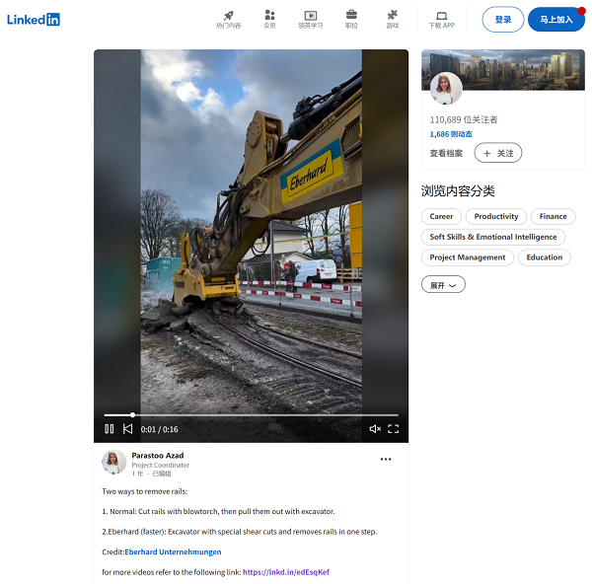Screen dimensions: 592x584
Task: Pause the excavator video
Action: coord(110,429)
